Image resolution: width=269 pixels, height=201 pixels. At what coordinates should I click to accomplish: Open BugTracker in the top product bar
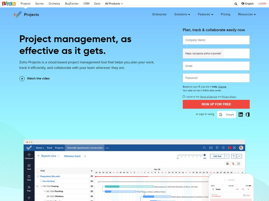[72, 4]
